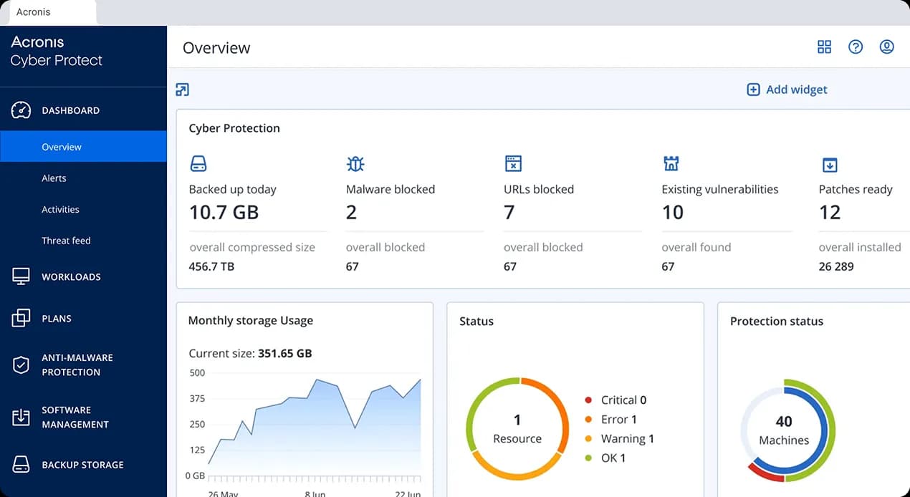Screen dimensions: 910x497
Task: Open the Backed up today icon
Action: pyautogui.click(x=198, y=163)
